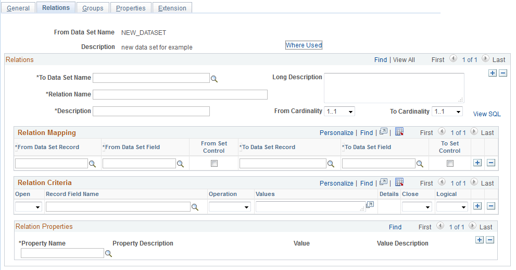Open Relation Criteria grid in new window
Image resolution: width=516 pixels, height=270 pixels.
pyautogui.click(x=383, y=182)
